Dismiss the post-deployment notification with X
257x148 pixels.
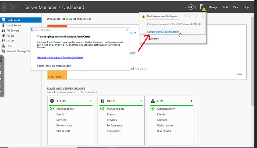pos(203,16)
